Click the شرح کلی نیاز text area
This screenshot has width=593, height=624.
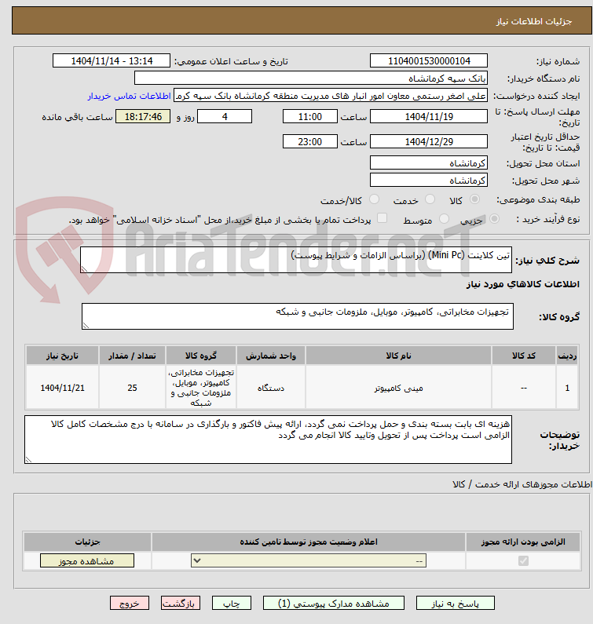click(x=296, y=260)
